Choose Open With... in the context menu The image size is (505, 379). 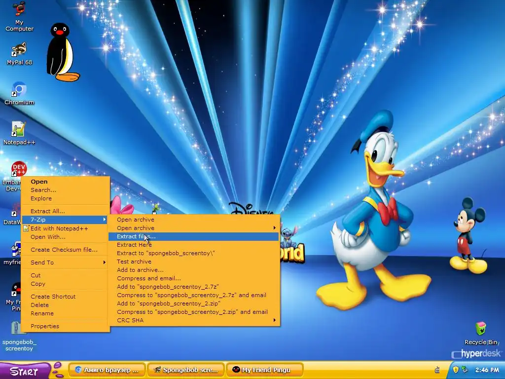(66, 237)
